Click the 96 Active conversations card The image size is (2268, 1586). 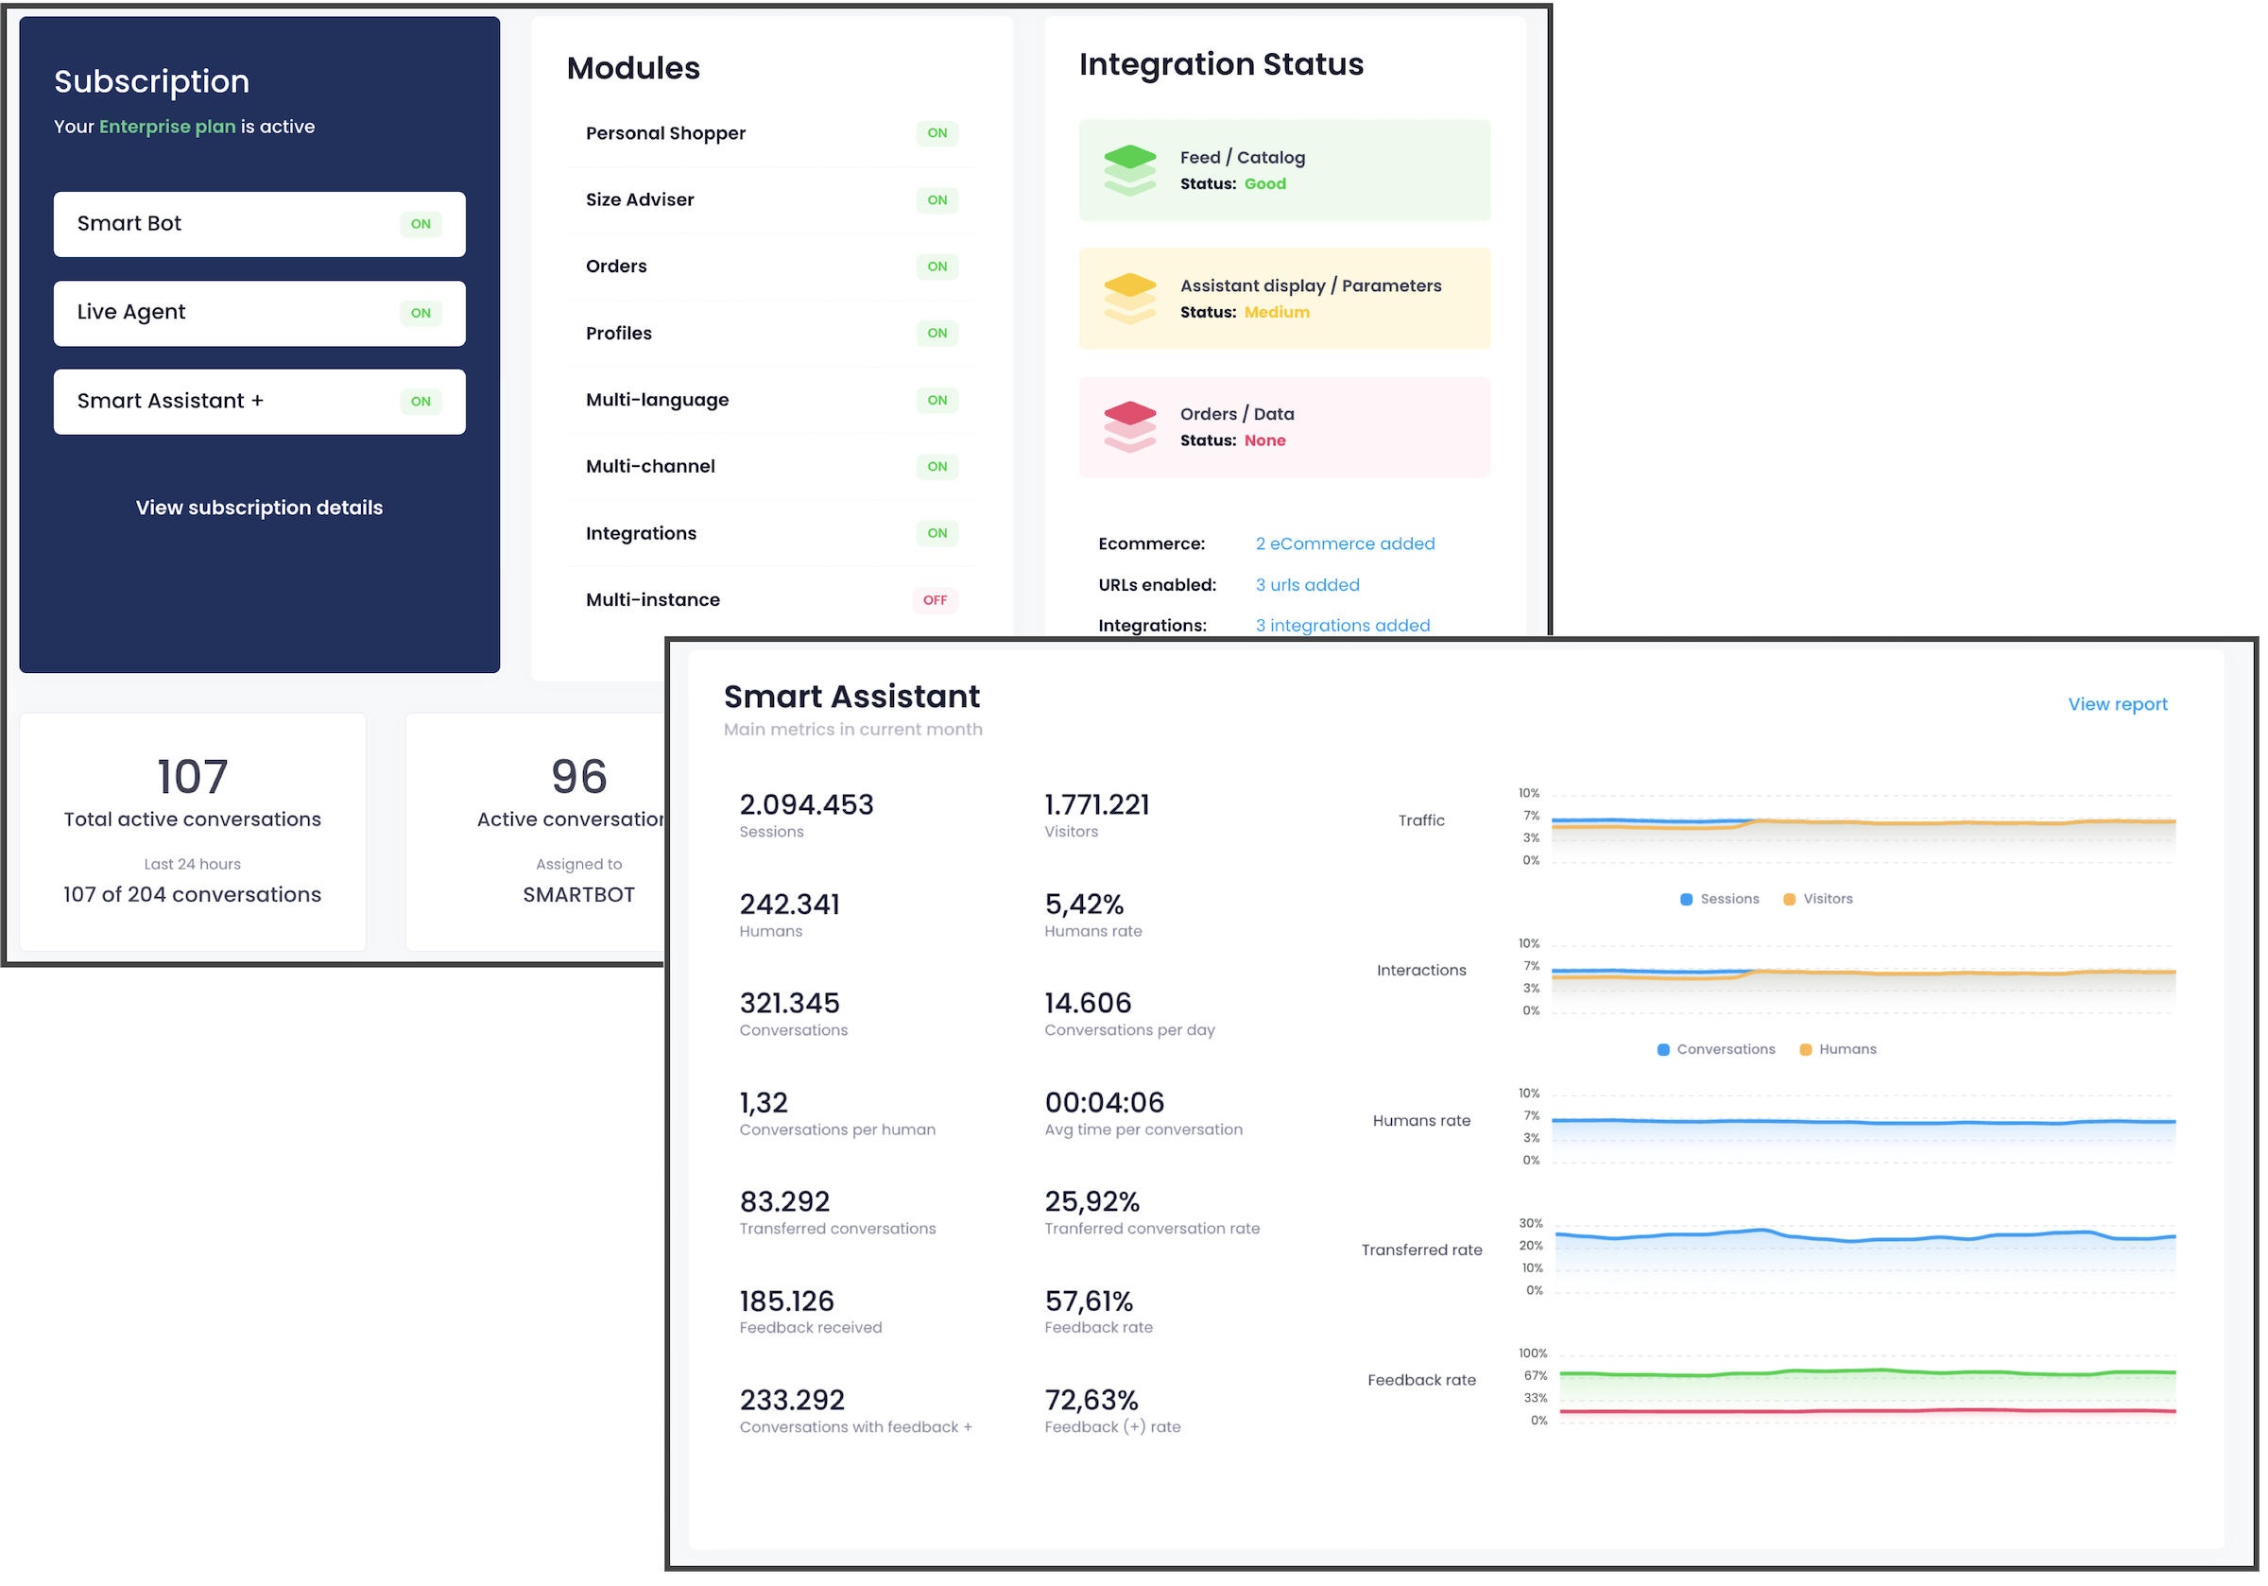coord(537,832)
